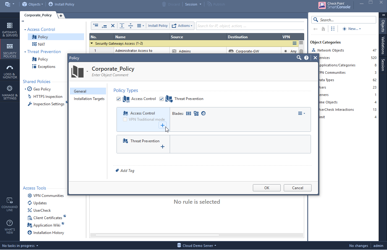Click Install Policy in the rulebase toolbar
This screenshot has width=387, height=250.
point(158,26)
